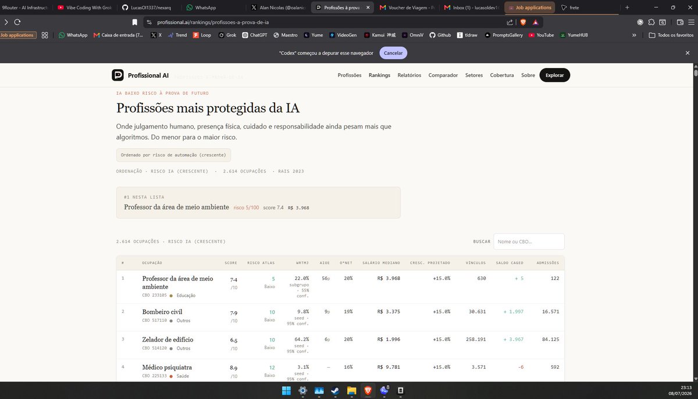Viewport: 698px width, 399px height.
Task: Open the YumeHUB bookmark
Action: pos(574,35)
